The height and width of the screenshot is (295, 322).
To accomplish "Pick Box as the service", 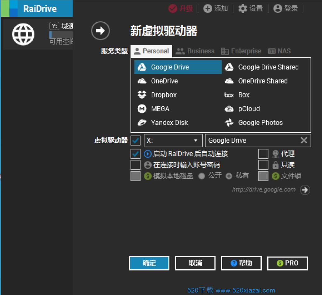I will [265, 95].
